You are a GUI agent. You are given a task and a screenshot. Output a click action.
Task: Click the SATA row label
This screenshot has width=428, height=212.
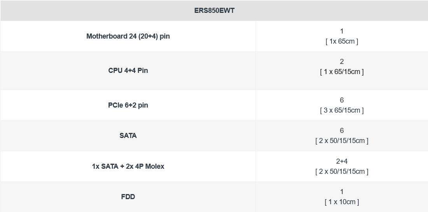pyautogui.click(x=128, y=136)
